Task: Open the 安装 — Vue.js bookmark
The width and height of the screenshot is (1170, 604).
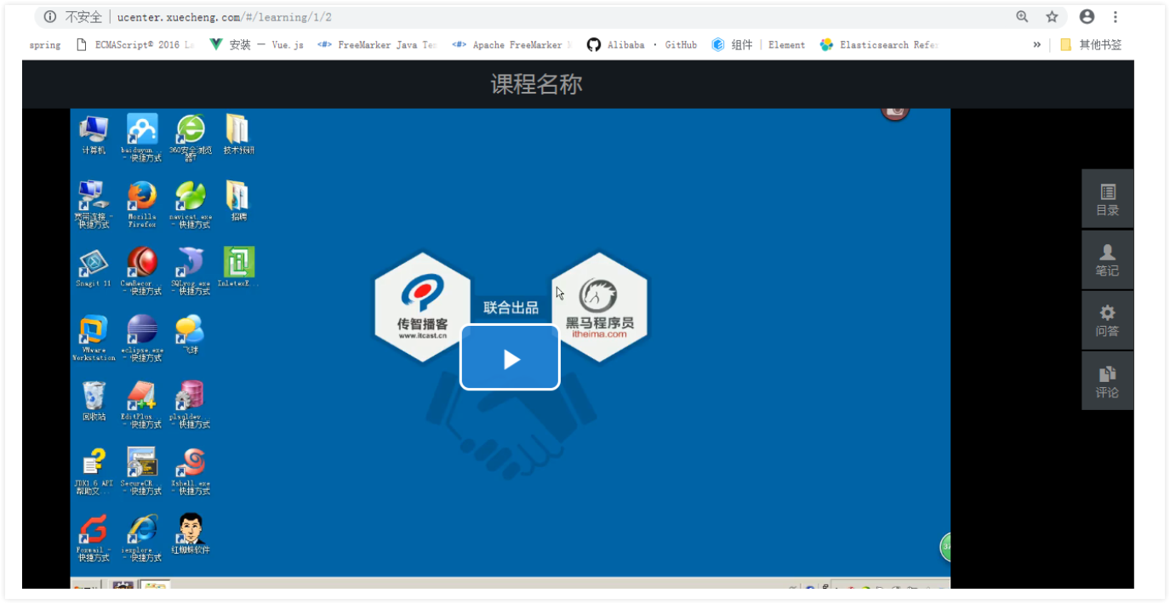Action: point(256,45)
